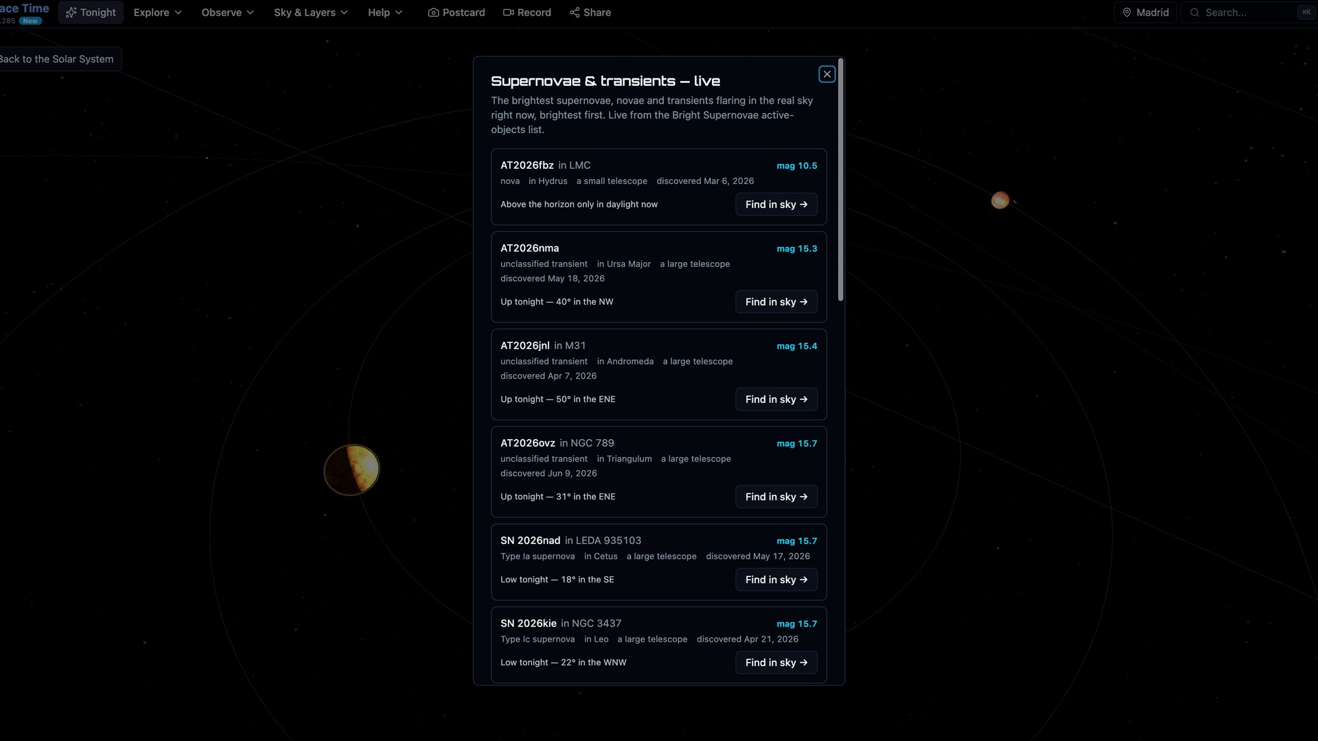
Task: Click the 'in NGC 3437' host label
Action: (590, 624)
